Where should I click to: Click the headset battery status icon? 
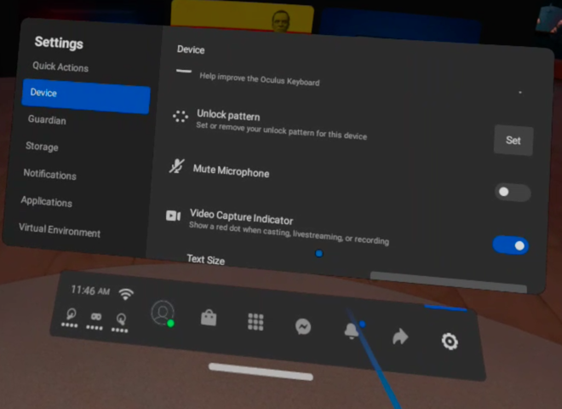point(95,318)
